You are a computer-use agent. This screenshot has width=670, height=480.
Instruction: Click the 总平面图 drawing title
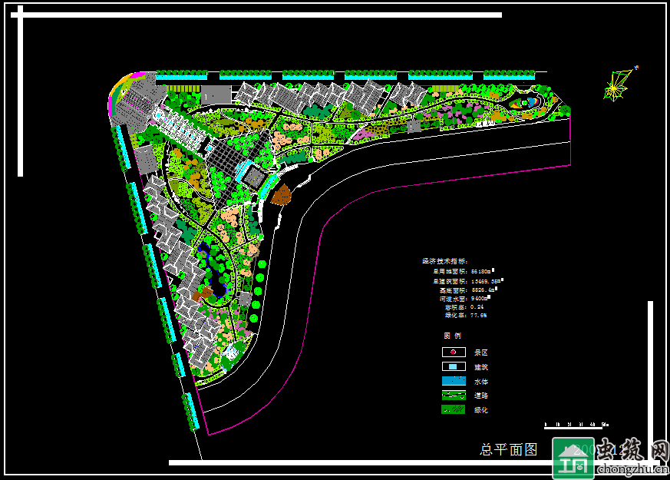coord(508,449)
